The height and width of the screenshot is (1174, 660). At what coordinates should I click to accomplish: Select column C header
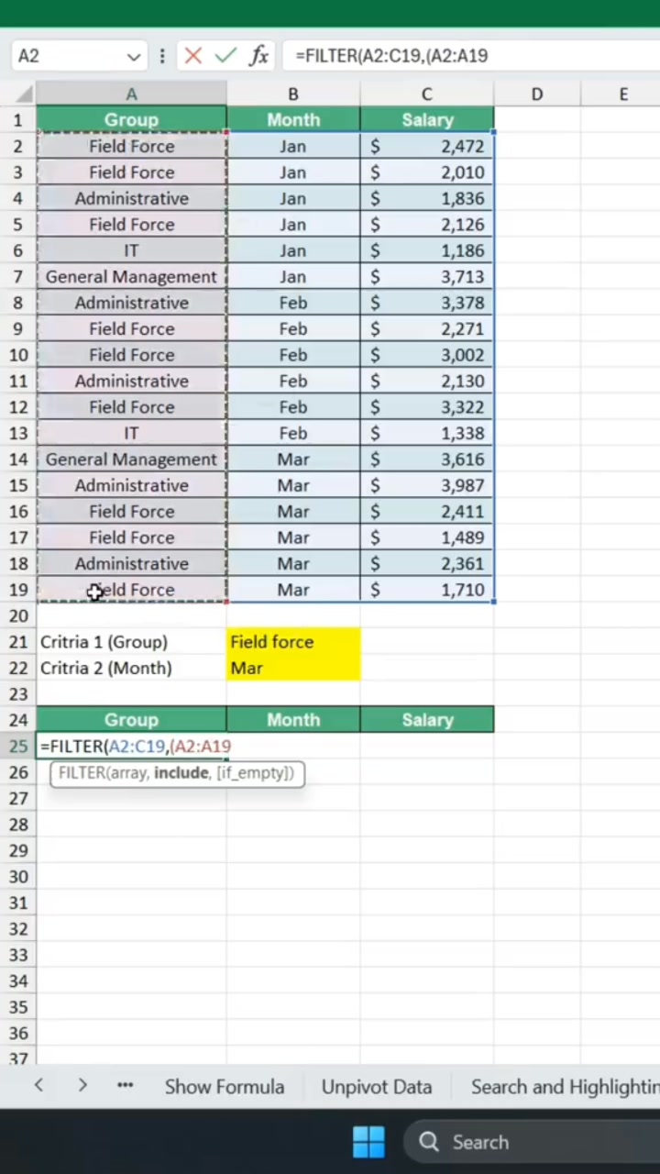pos(427,94)
